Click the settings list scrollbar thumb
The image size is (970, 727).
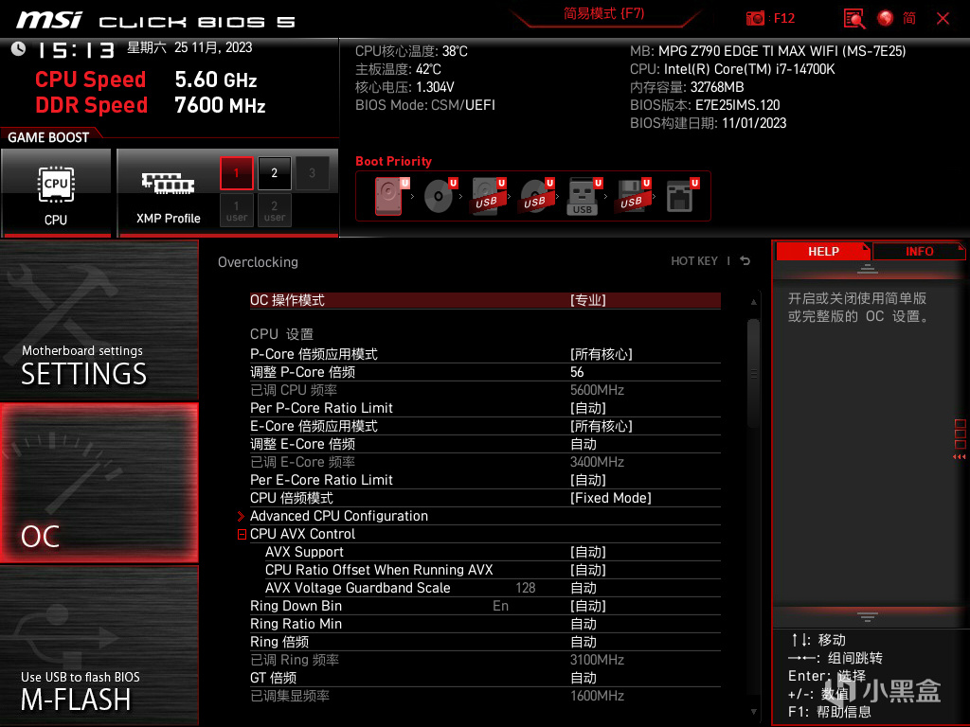pyautogui.click(x=753, y=373)
